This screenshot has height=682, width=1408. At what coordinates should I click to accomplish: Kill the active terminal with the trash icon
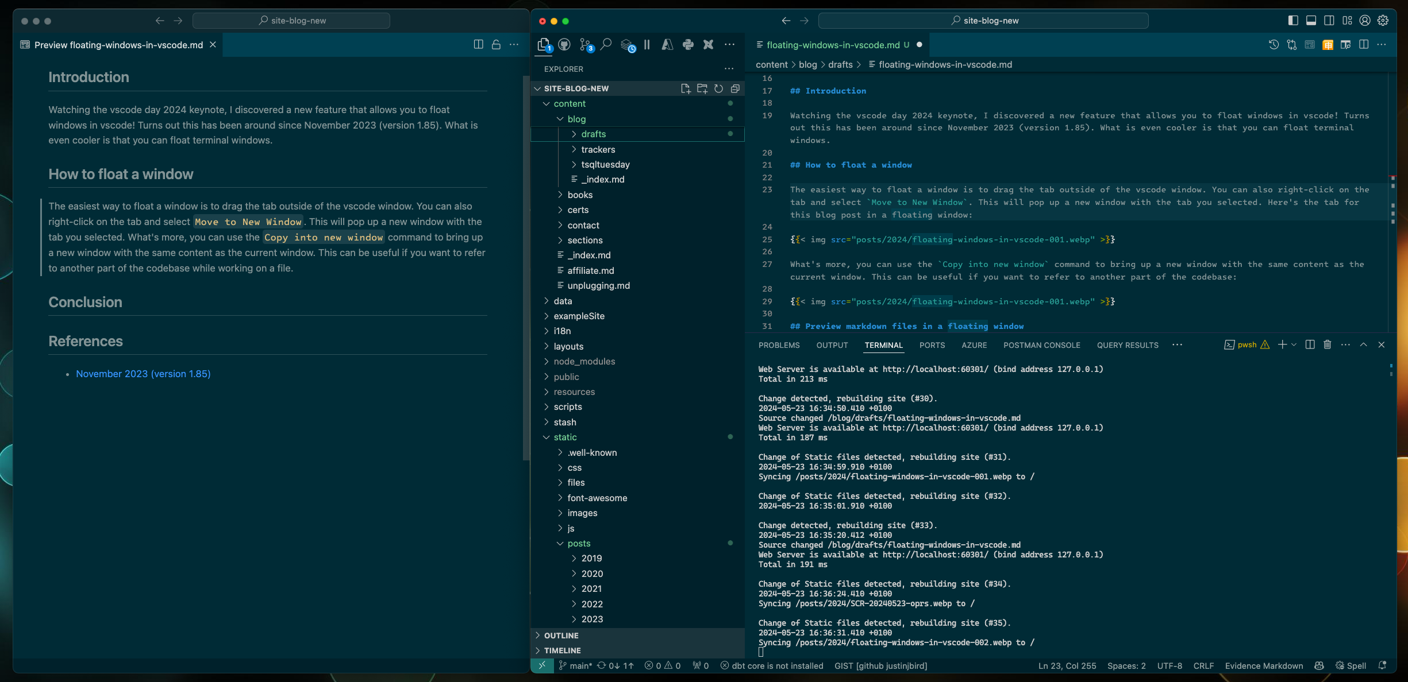coord(1326,344)
